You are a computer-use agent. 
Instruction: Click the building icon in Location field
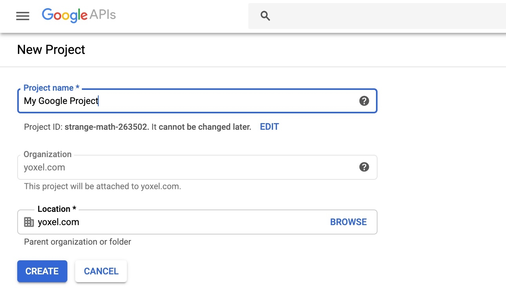pos(29,222)
